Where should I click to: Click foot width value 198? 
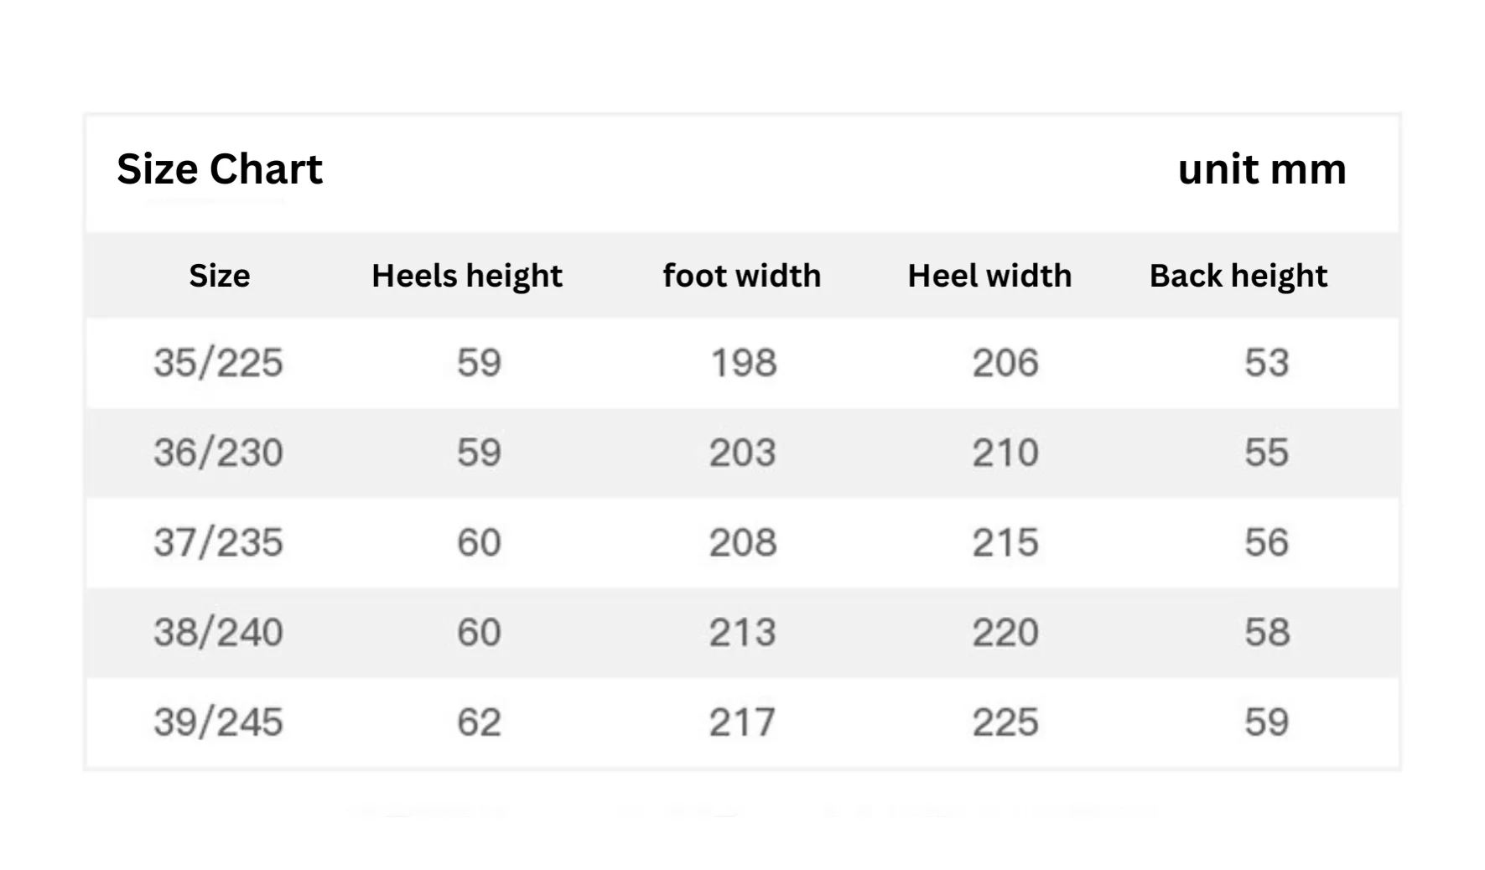click(744, 363)
